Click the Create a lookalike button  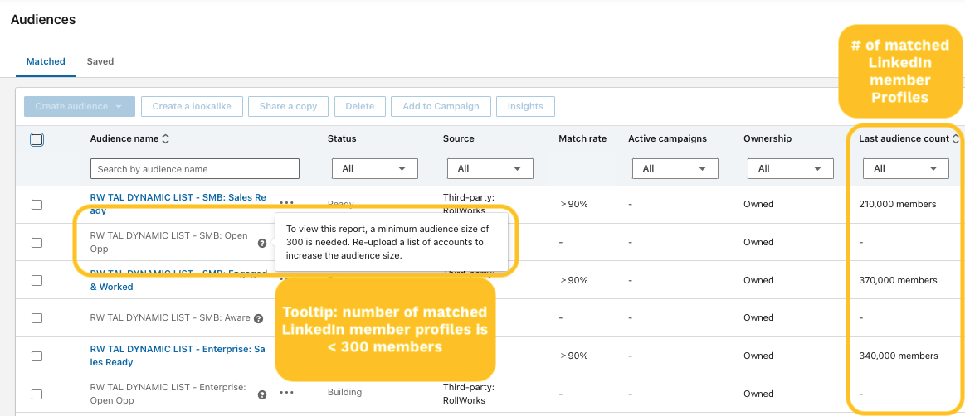[192, 106]
